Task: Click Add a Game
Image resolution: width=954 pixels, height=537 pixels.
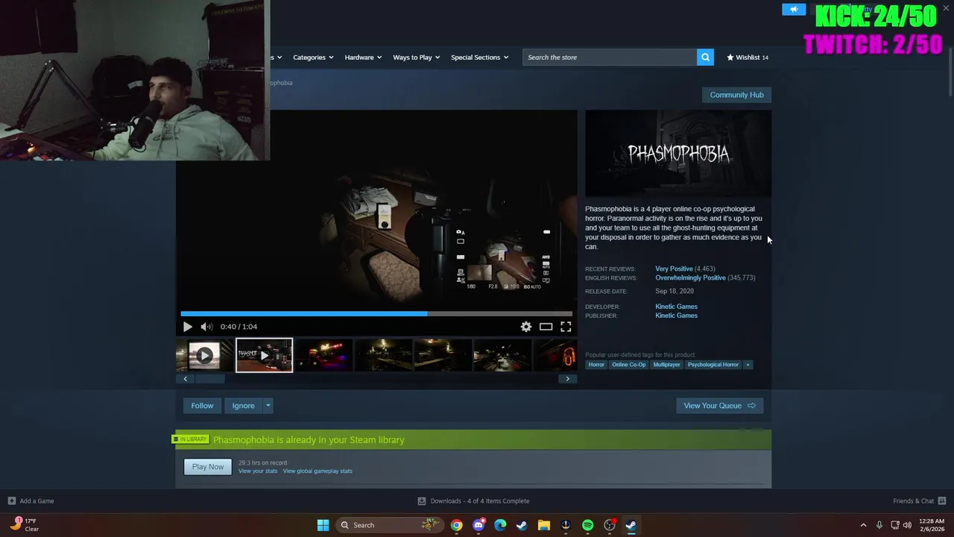Action: click(31, 501)
